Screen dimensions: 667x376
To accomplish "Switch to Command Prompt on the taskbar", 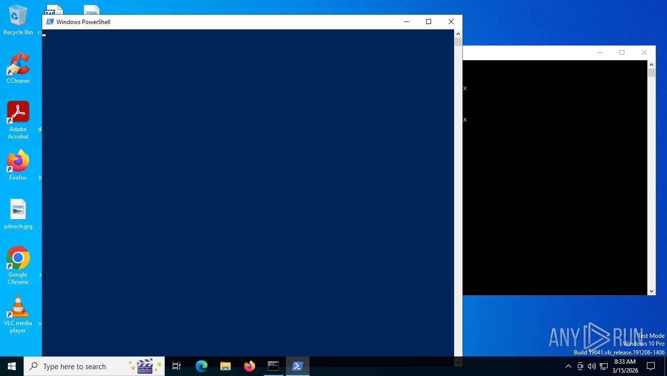I will pos(273,366).
